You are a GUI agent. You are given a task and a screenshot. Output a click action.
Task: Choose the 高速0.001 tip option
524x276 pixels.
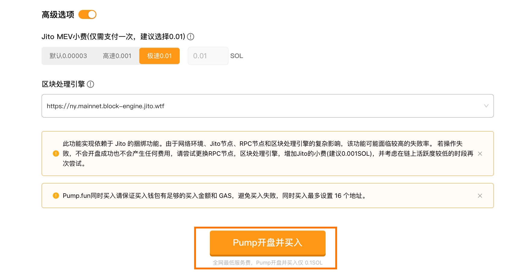(117, 56)
